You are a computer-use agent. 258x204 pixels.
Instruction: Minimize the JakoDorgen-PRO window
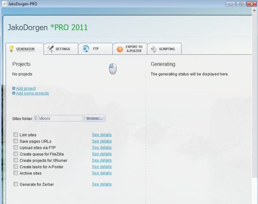click(231, 4)
